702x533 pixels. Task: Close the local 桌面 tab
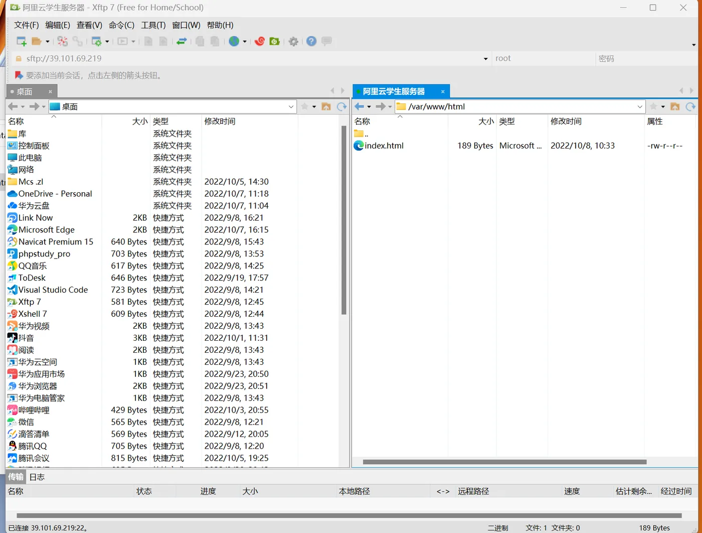click(50, 91)
